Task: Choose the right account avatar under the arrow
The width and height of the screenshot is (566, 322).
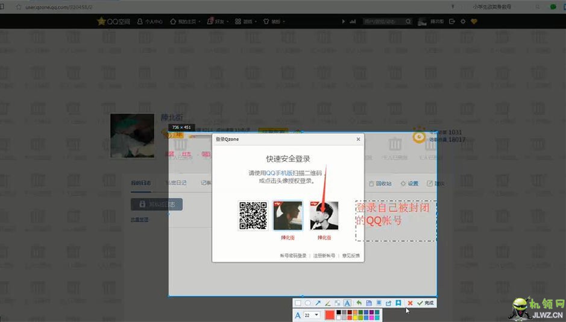Action: click(x=324, y=215)
